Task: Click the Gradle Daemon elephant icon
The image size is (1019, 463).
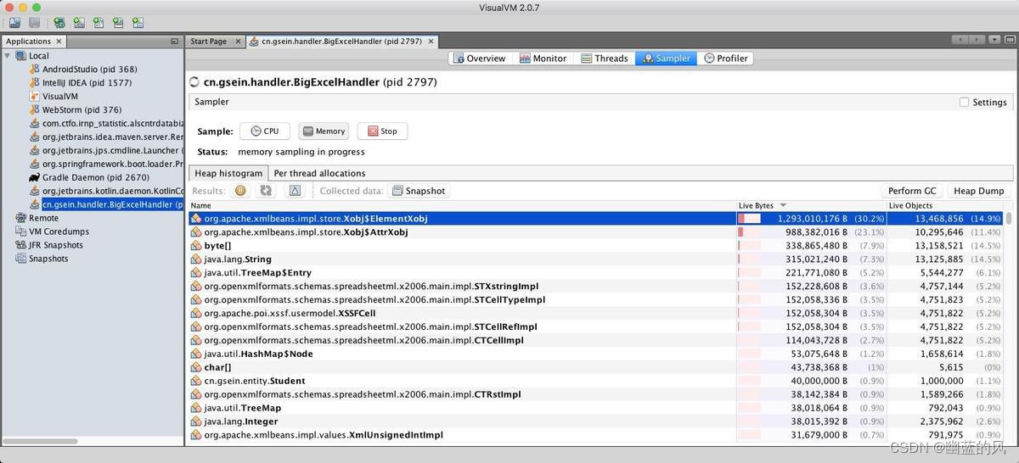Action: 35,177
